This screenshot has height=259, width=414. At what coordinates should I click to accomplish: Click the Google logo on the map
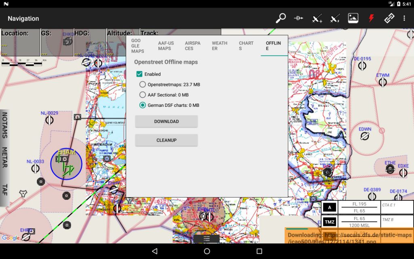(11, 238)
